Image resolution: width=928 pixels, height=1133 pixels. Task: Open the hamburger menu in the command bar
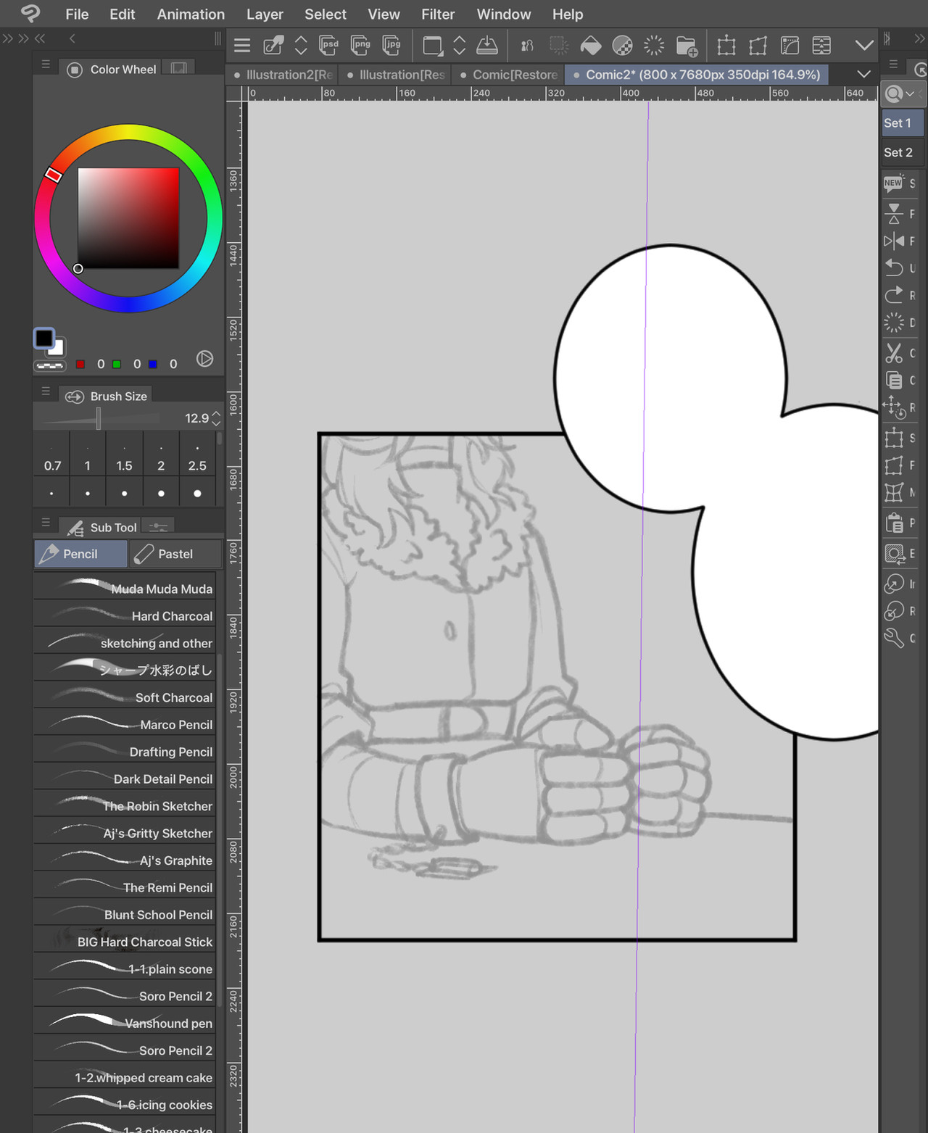click(242, 46)
